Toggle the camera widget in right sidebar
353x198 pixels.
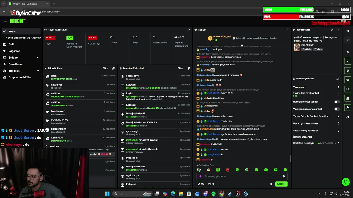[347, 98]
